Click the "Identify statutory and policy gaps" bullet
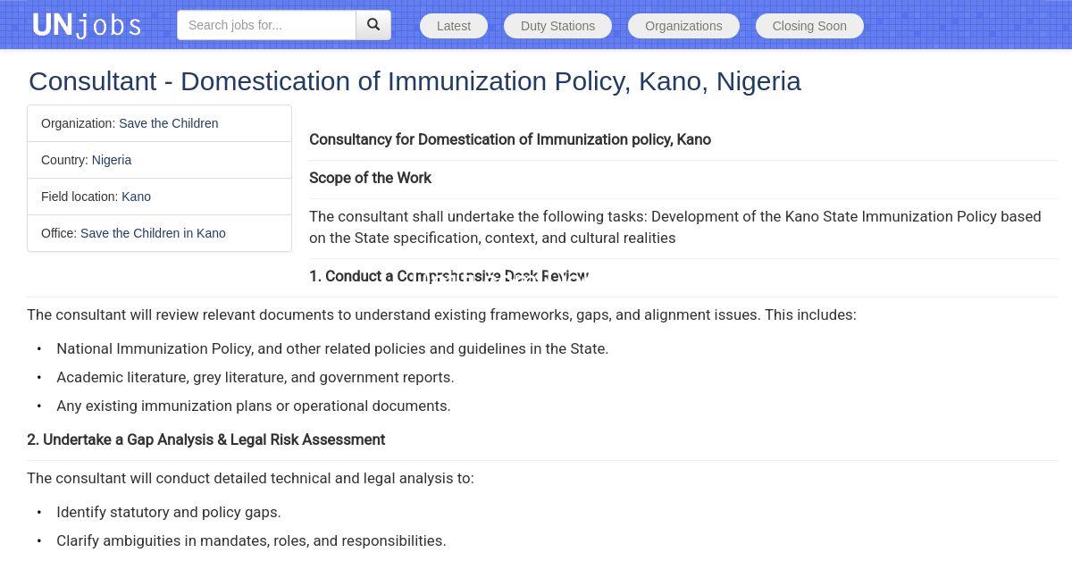The image size is (1072, 561). 168,512
